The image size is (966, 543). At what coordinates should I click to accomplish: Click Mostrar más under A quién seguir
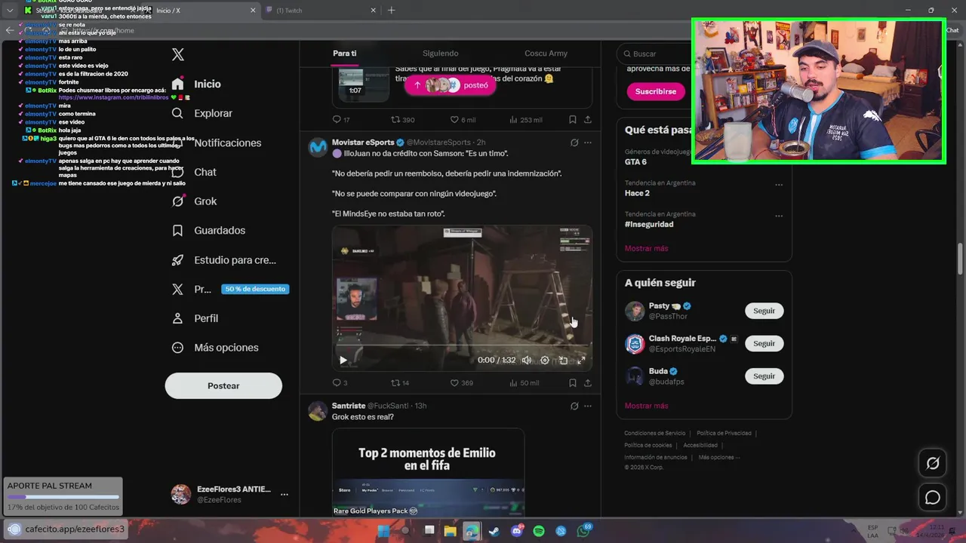click(x=646, y=406)
